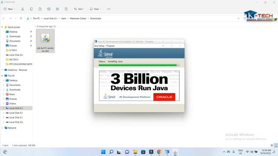
Task: Select Mahaveer Suthar in address breadcrumb
Action: [78, 18]
